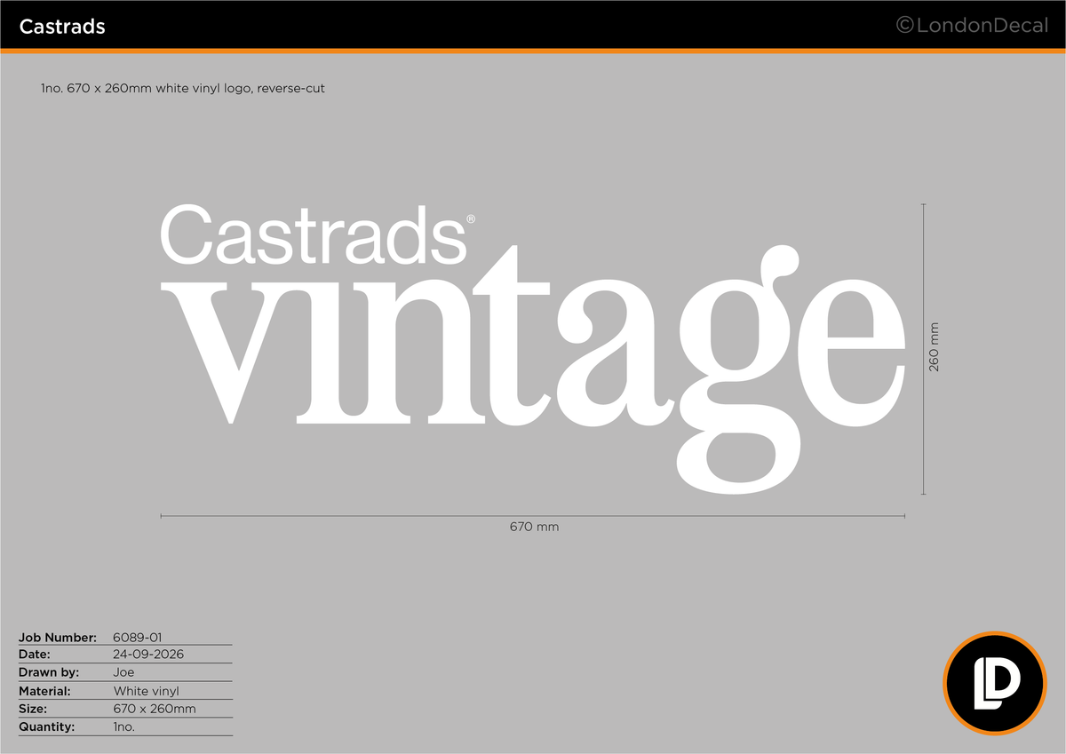The width and height of the screenshot is (1066, 754).
Task: Click the white Castrads wordmark
Action: (313, 234)
